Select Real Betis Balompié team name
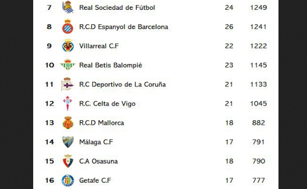307x189 pixels. pos(110,65)
